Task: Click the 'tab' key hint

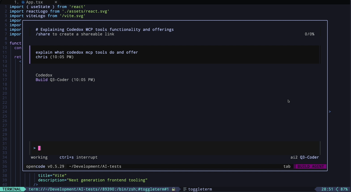Action: (287, 166)
